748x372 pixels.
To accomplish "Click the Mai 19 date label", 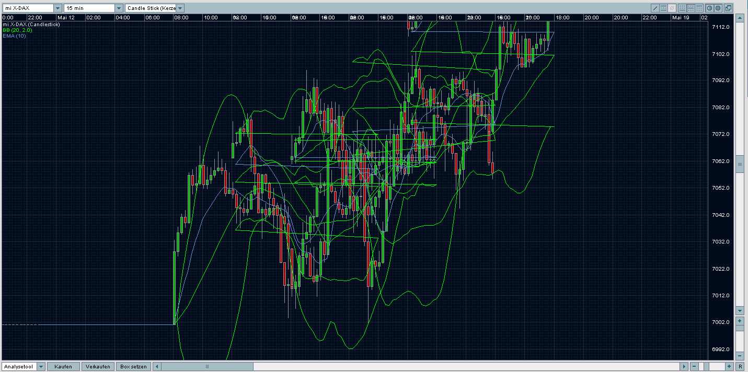I will click(x=681, y=17).
